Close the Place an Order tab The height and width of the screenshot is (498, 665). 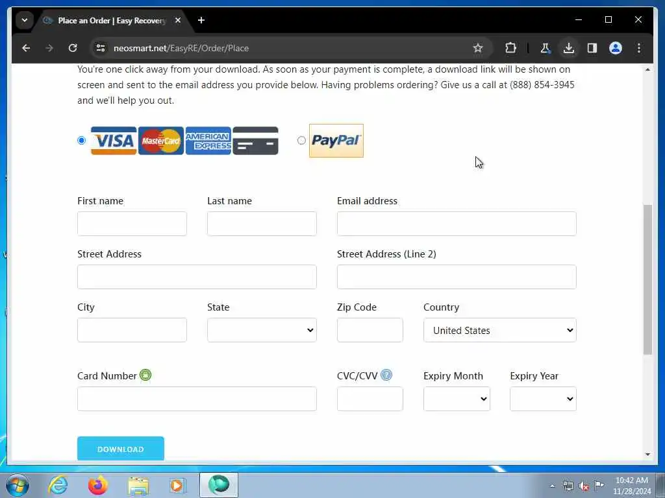(178, 20)
